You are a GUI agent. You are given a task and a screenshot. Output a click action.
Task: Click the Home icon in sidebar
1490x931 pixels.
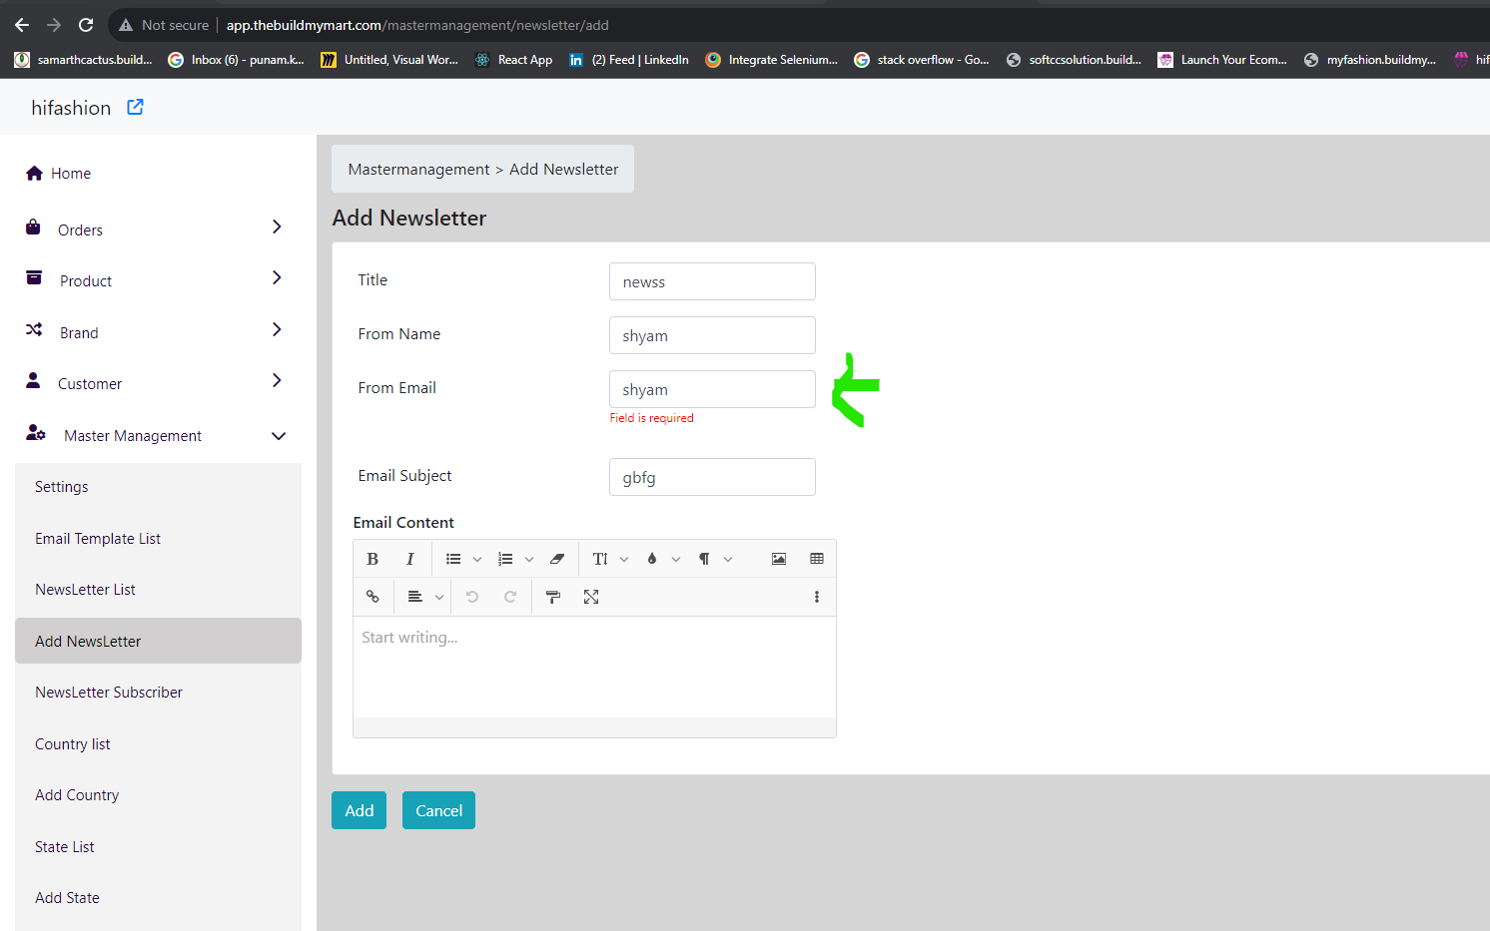(x=34, y=173)
